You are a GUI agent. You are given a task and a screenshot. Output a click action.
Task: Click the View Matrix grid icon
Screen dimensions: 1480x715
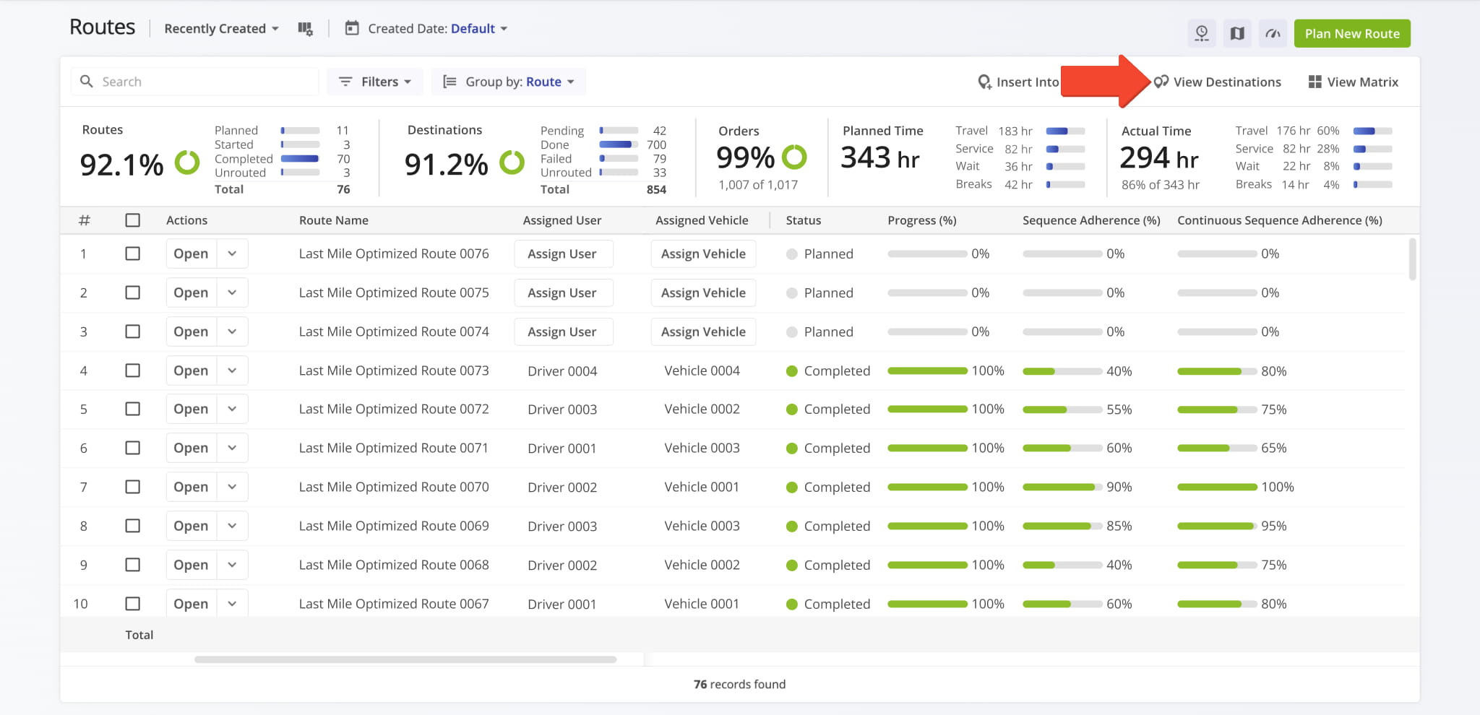click(1315, 82)
